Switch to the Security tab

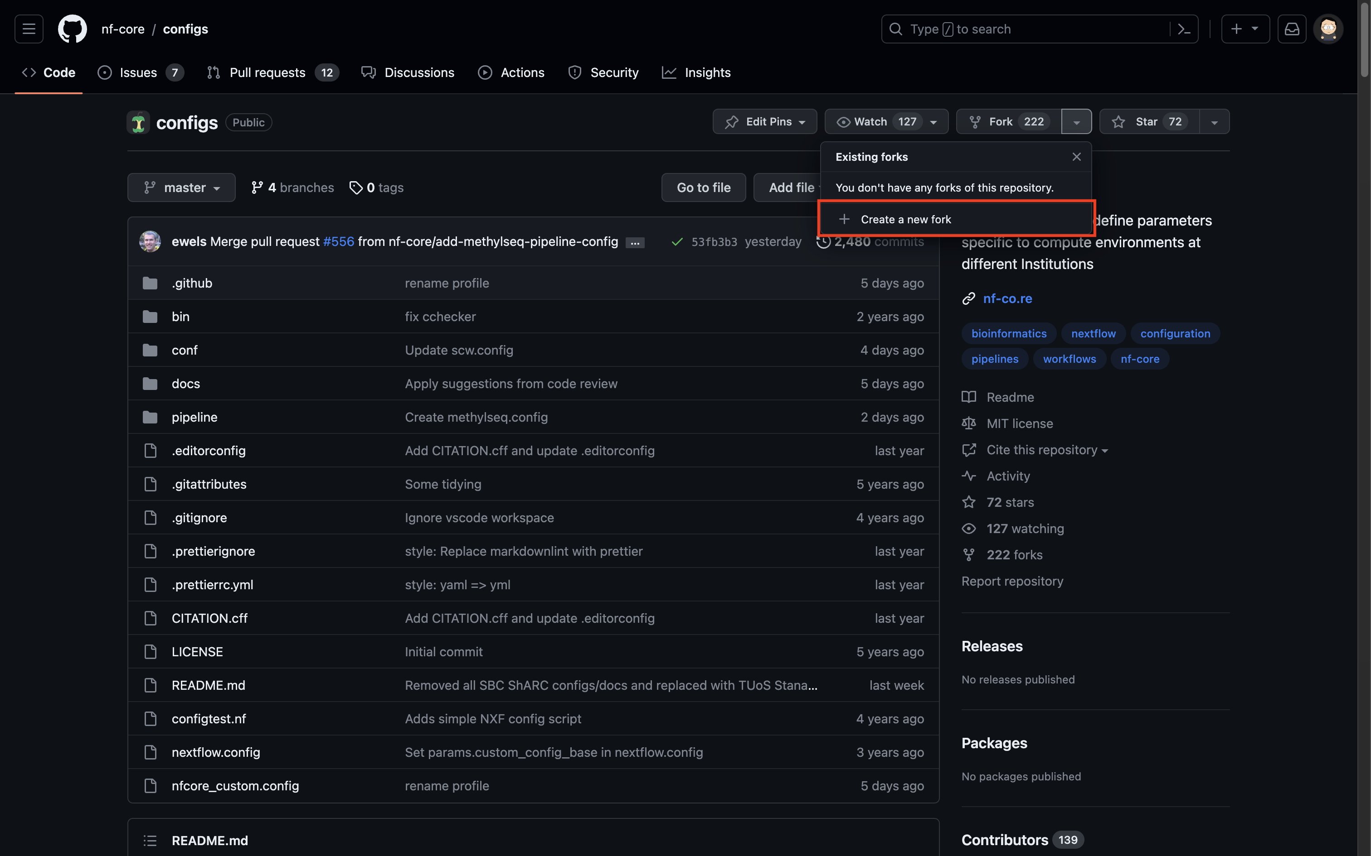603,72
